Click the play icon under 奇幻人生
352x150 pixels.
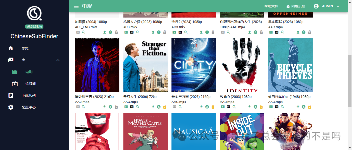point(125,107)
